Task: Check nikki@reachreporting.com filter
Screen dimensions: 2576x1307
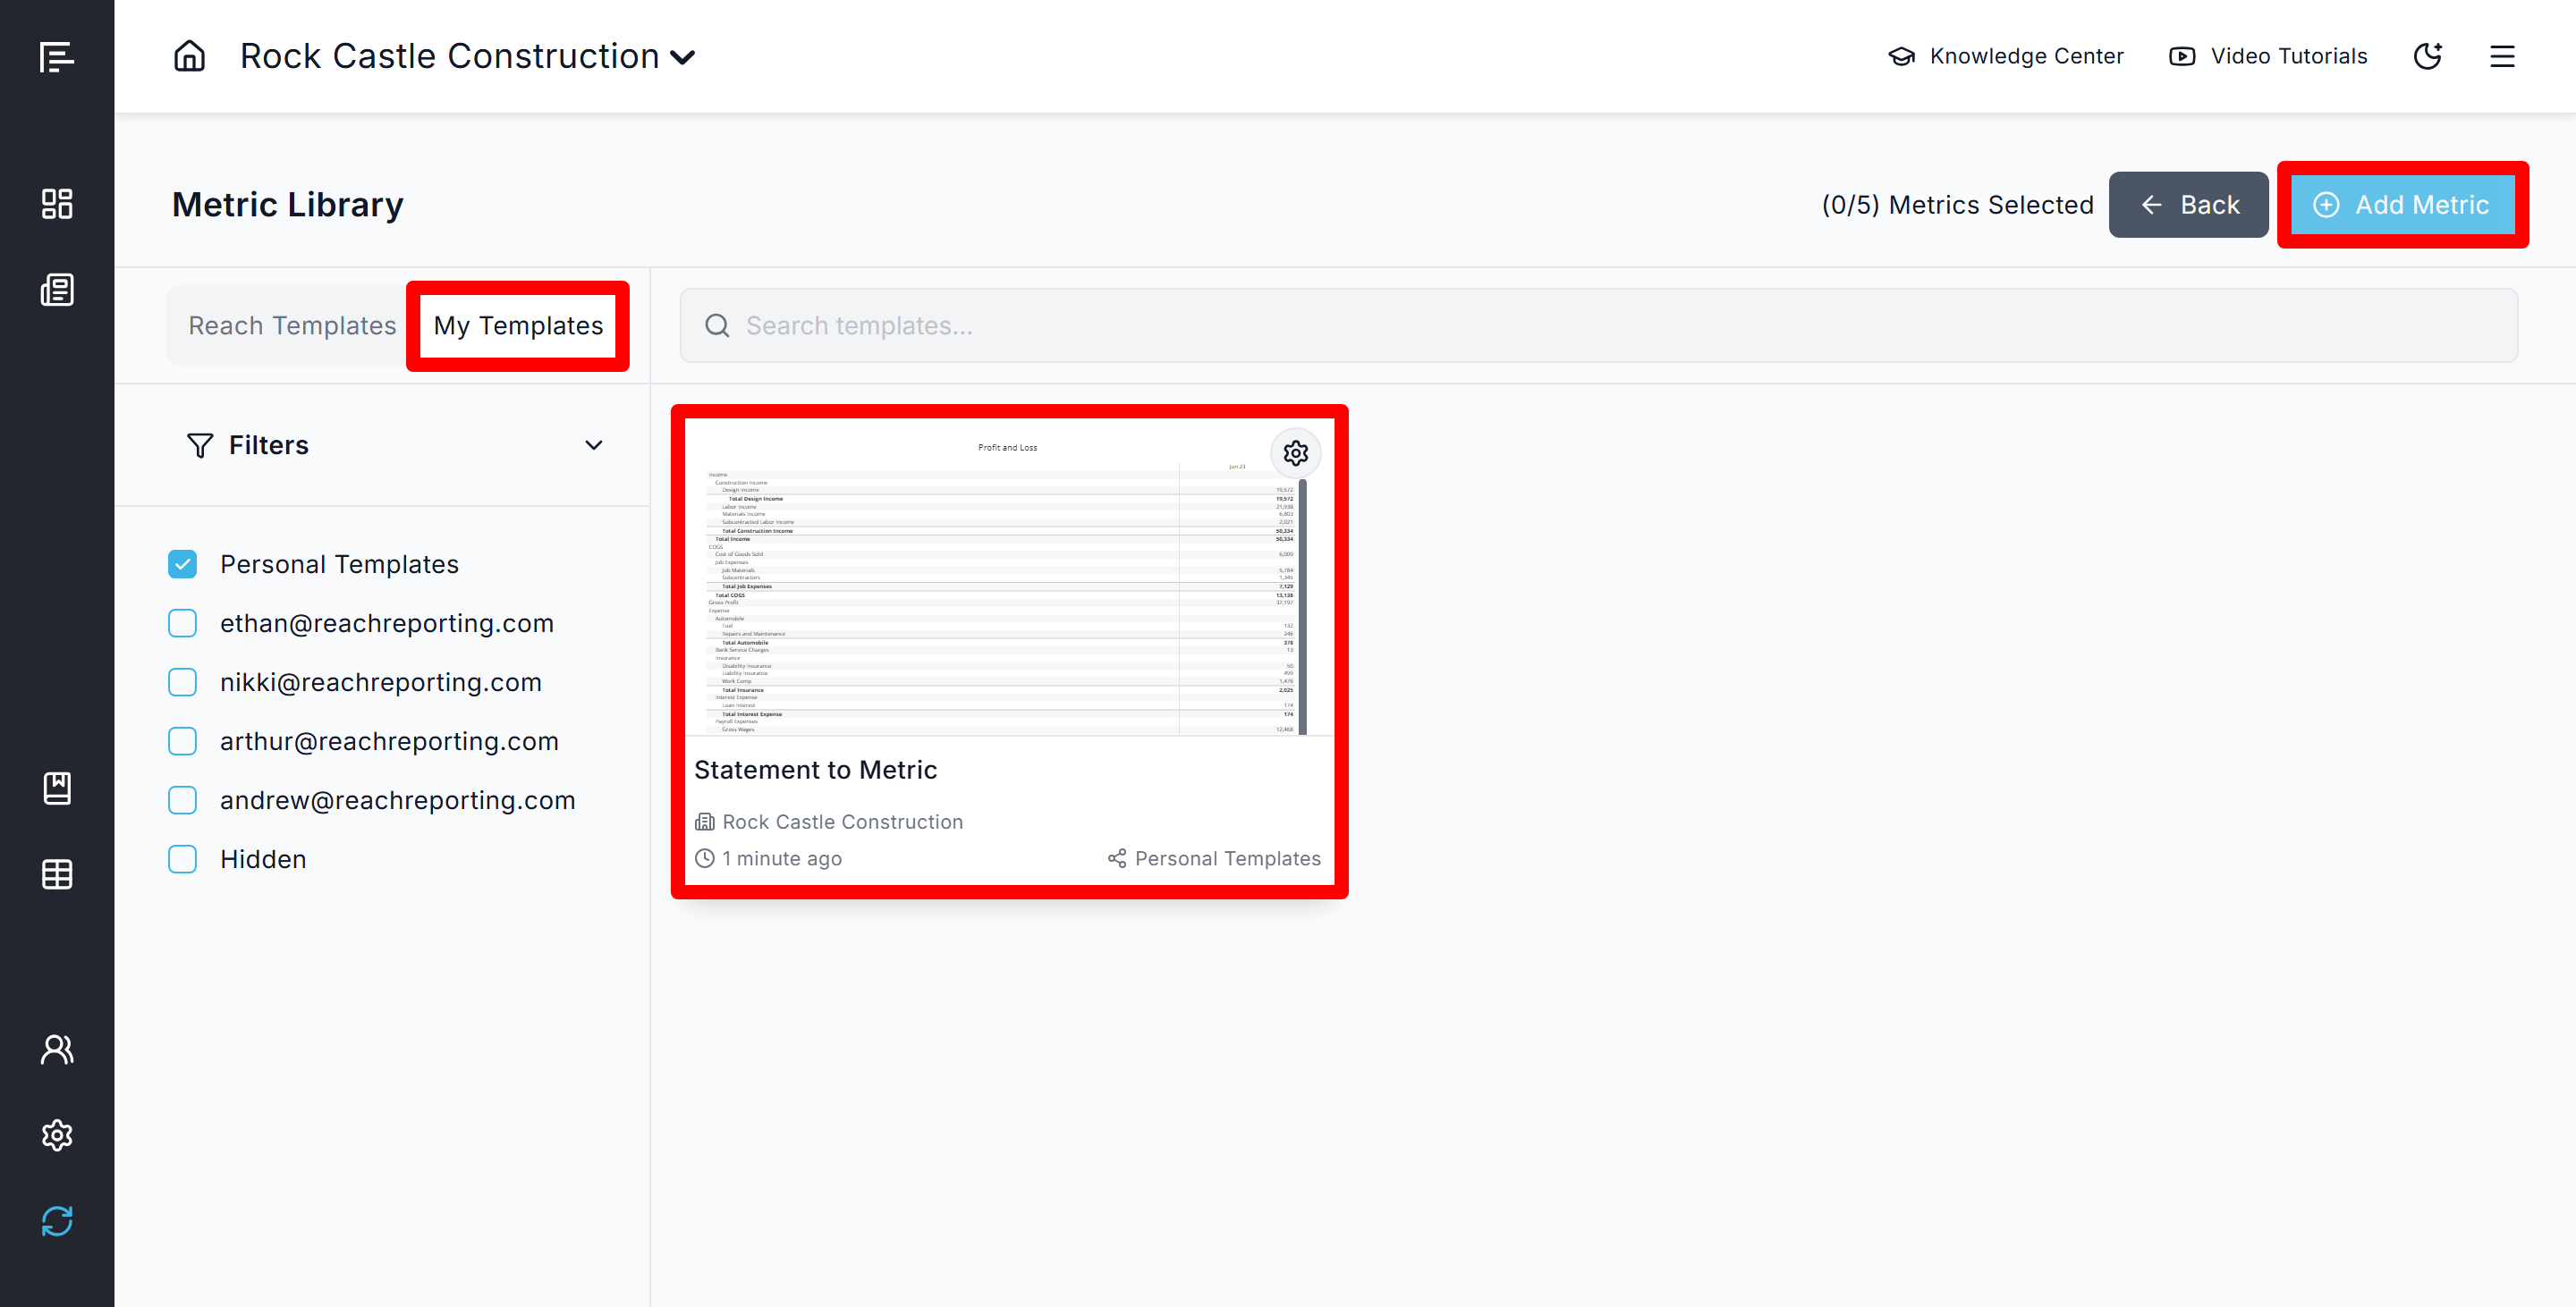Action: [182, 682]
